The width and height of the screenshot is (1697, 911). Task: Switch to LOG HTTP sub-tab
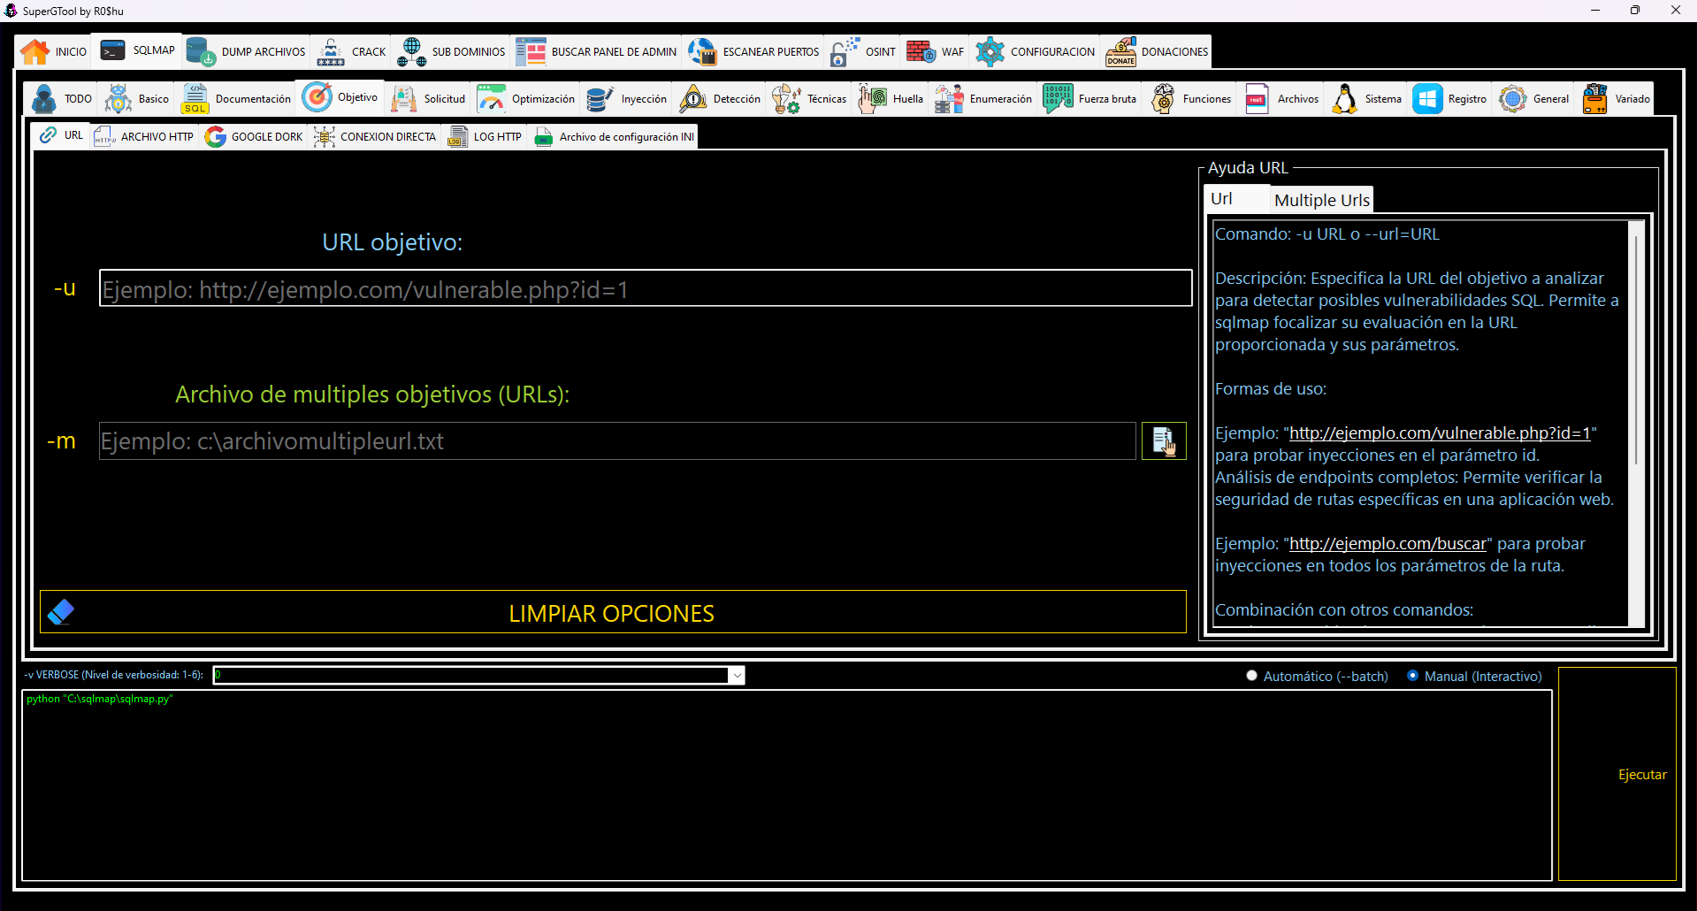(x=485, y=136)
